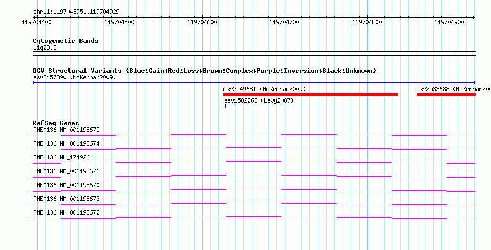
Task: Click ruler position 119704900
Action: 450,23
